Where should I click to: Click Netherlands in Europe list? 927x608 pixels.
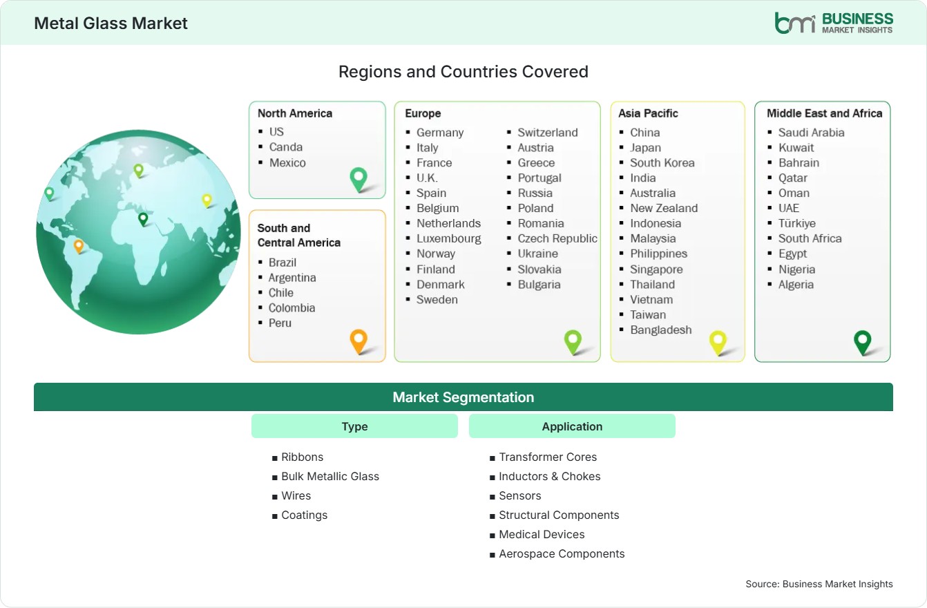(x=448, y=223)
